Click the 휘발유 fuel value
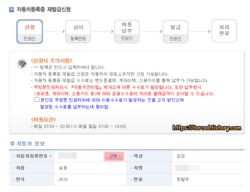Screen dimensions: 250x192 [183, 180]
